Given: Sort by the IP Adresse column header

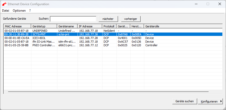Looking at the screenshot, I should 90,26.
